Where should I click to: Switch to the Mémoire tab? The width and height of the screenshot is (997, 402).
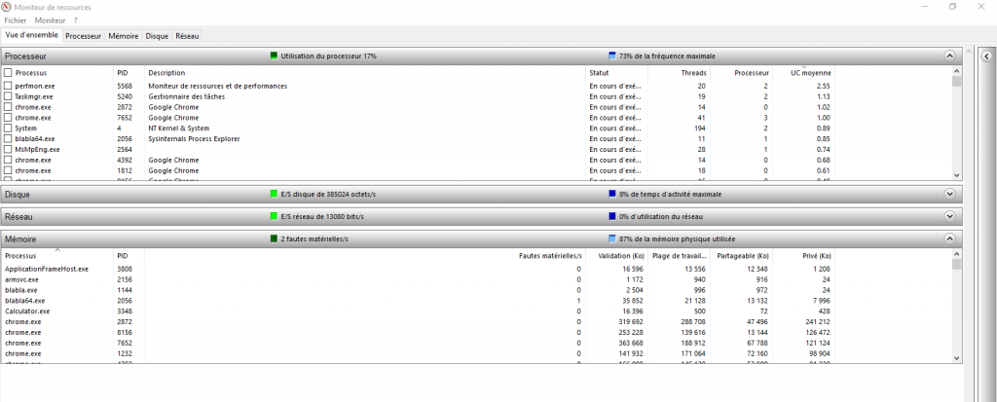point(123,36)
